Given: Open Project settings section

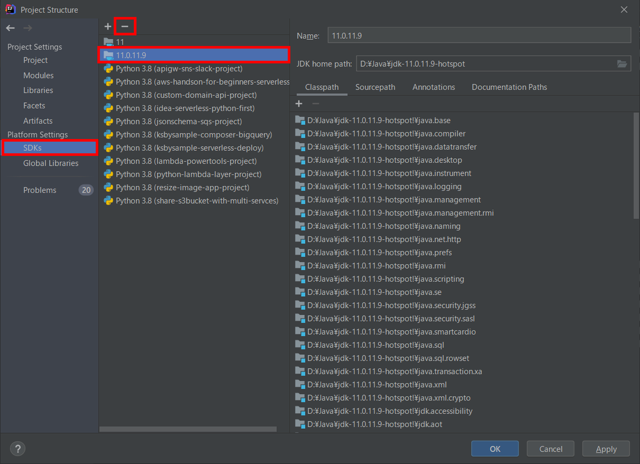Looking at the screenshot, I should pos(35,60).
